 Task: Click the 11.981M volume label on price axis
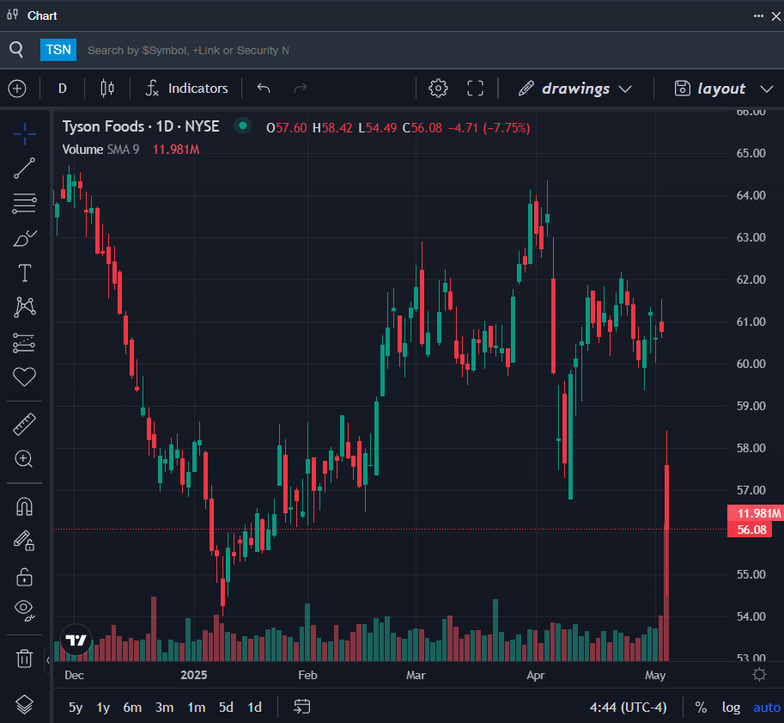(x=756, y=513)
